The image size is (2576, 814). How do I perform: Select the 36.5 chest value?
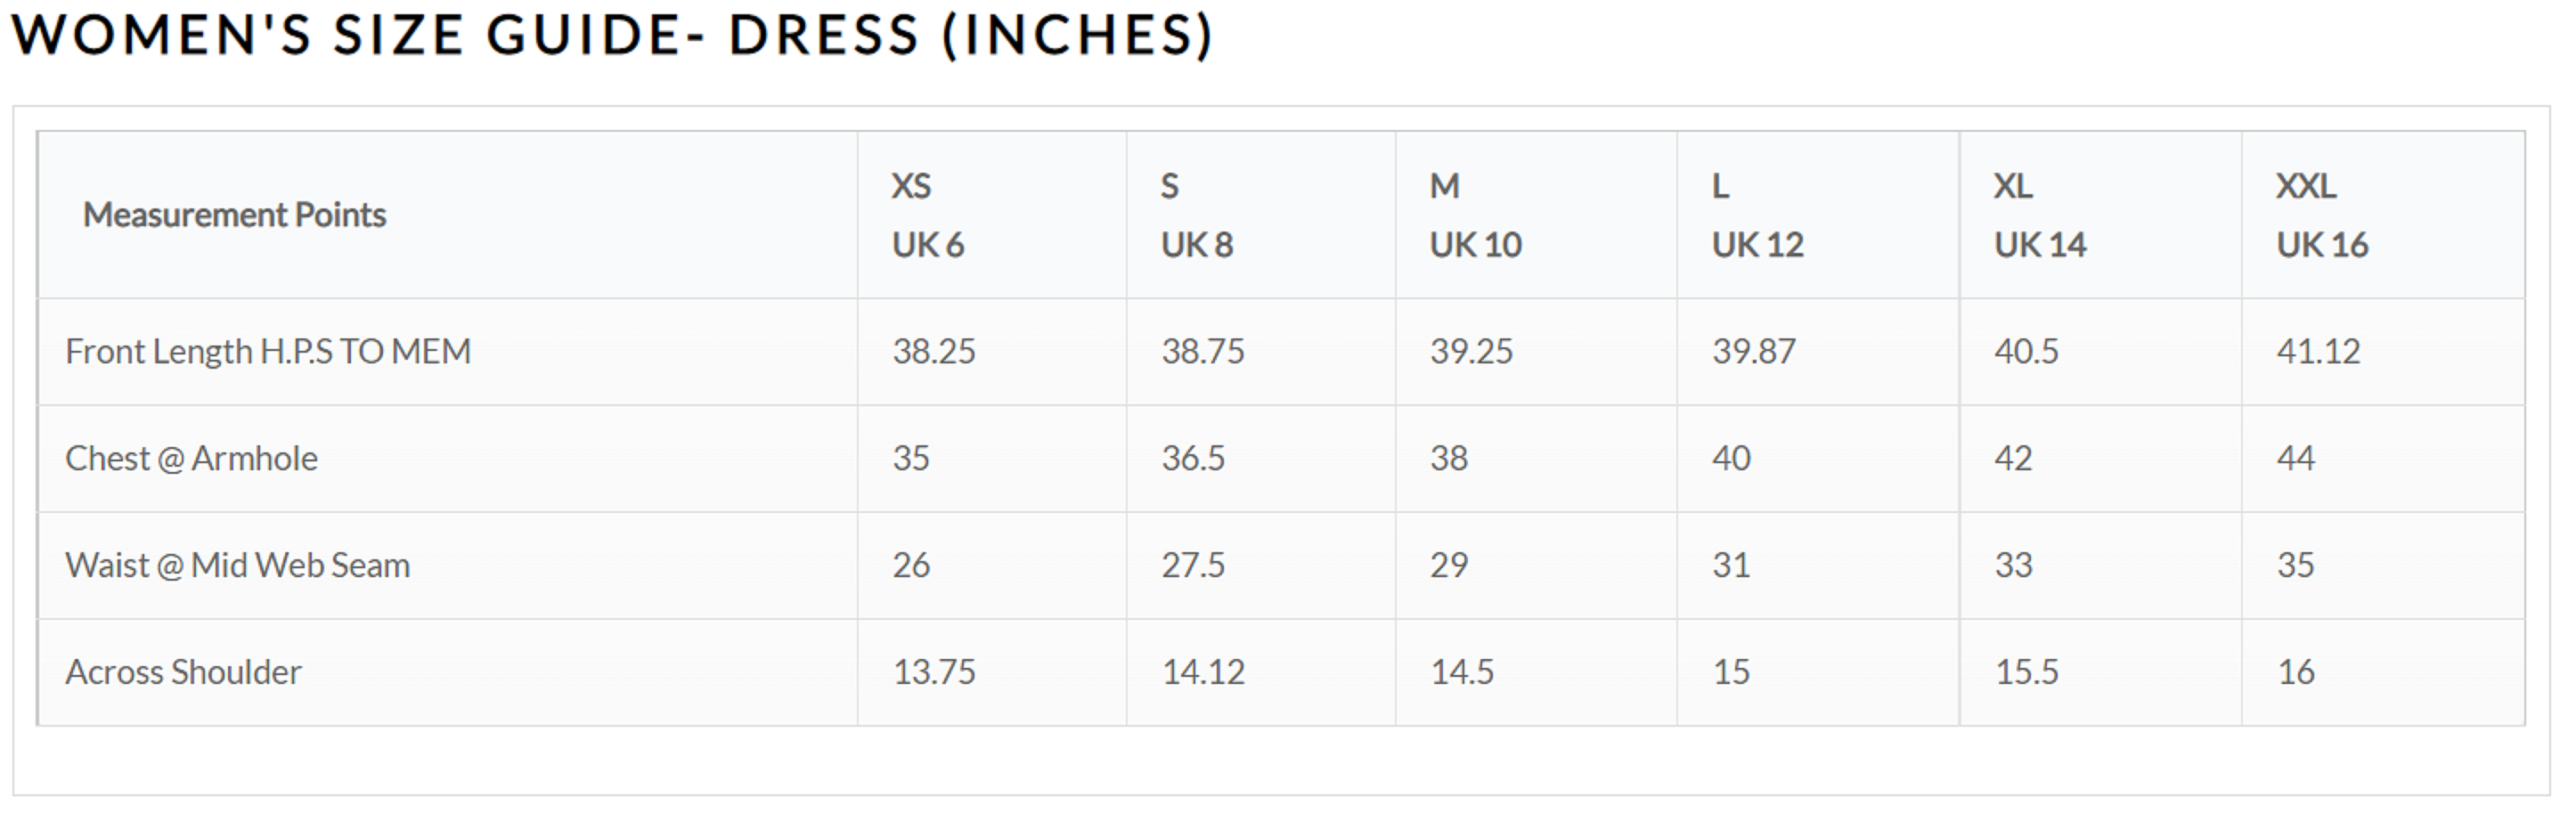[1192, 458]
